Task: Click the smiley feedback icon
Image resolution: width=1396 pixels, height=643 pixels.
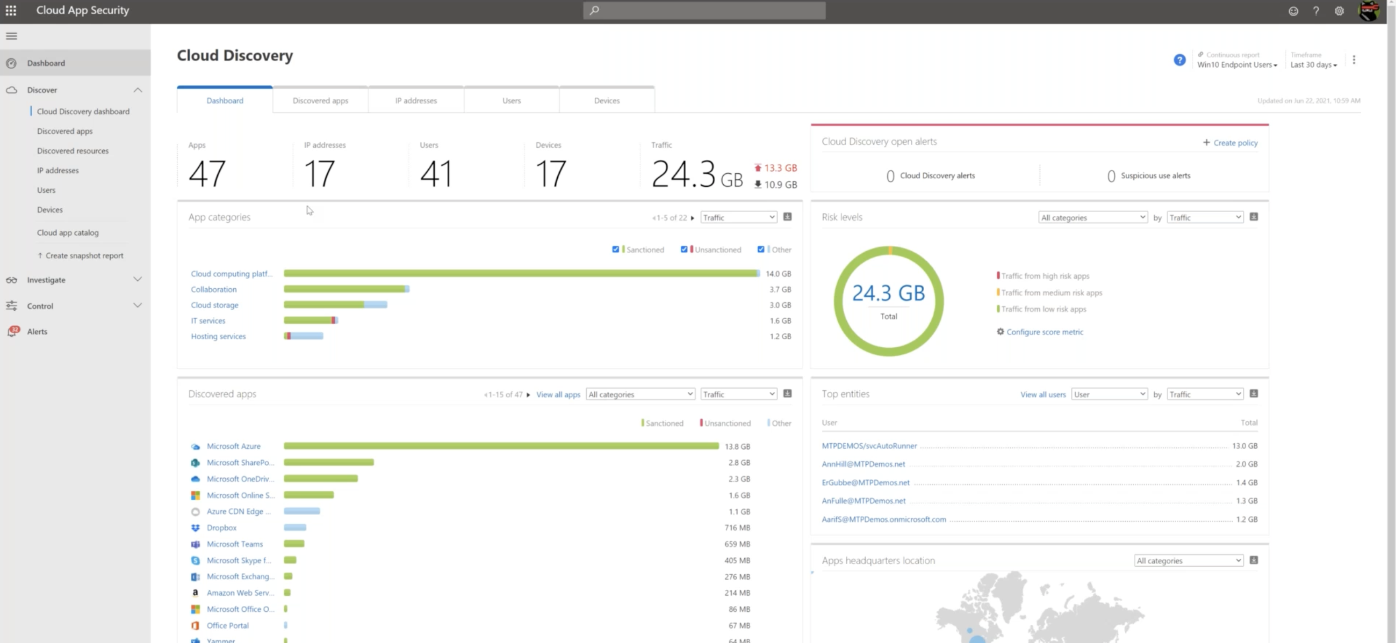Action: click(x=1293, y=11)
